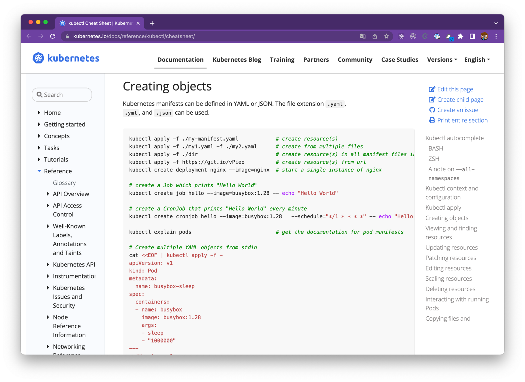Open the Community nav item

(355, 59)
